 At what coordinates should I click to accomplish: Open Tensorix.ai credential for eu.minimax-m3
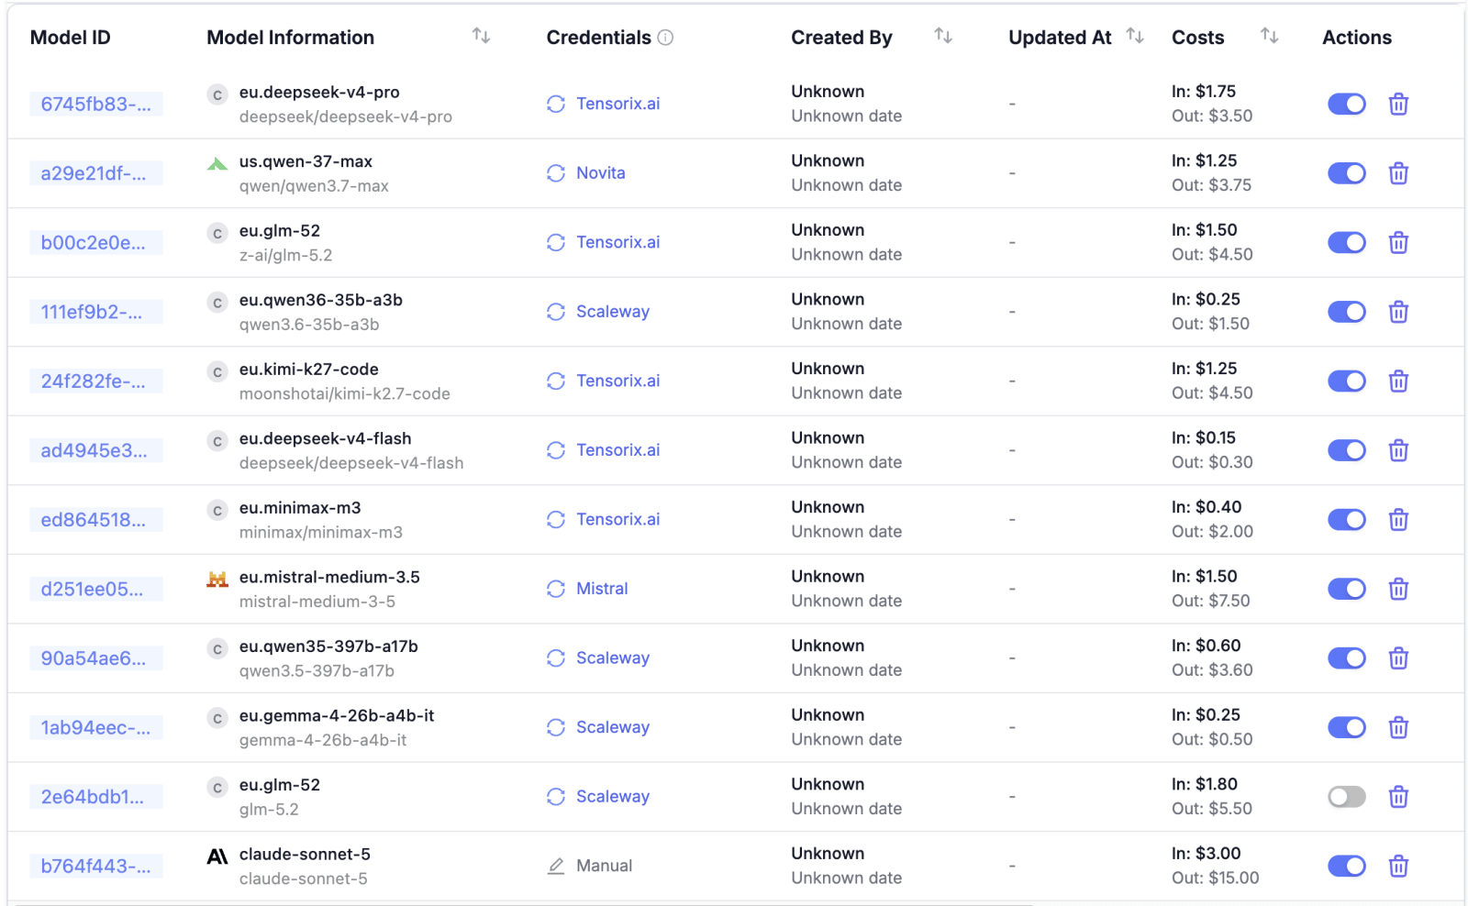coord(618,519)
